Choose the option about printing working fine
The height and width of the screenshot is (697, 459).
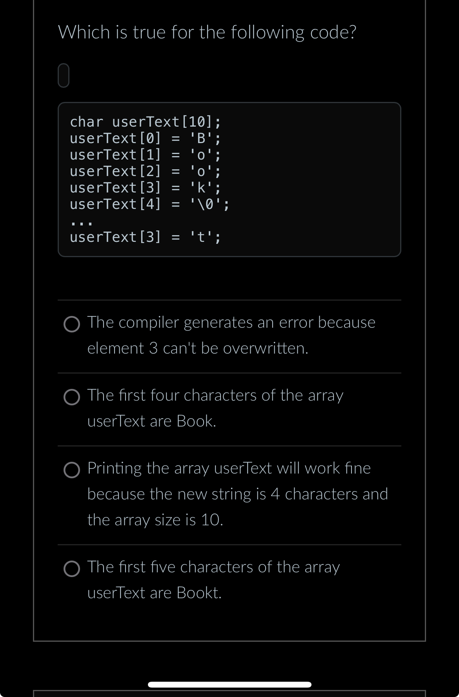click(73, 470)
